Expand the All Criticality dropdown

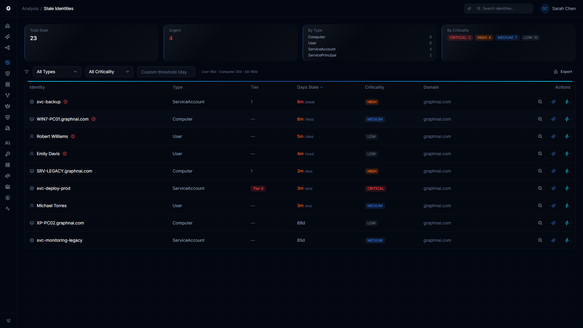pyautogui.click(x=109, y=72)
